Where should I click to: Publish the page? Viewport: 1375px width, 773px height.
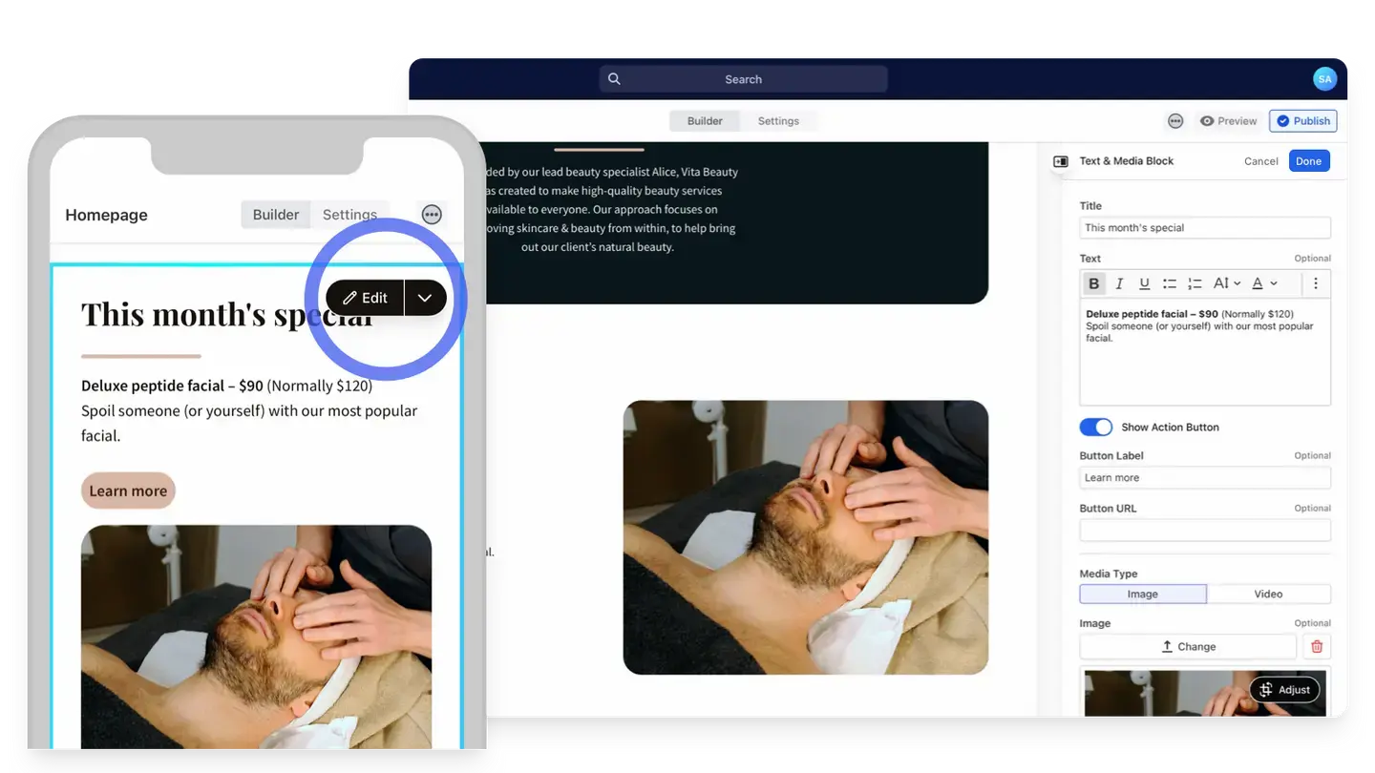click(x=1303, y=121)
